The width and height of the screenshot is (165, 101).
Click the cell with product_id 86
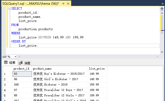click(22, 79)
